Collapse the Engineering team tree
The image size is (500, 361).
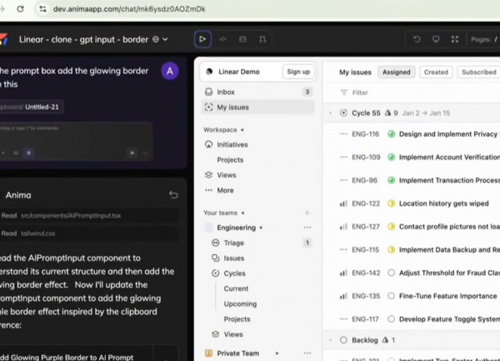261,228
